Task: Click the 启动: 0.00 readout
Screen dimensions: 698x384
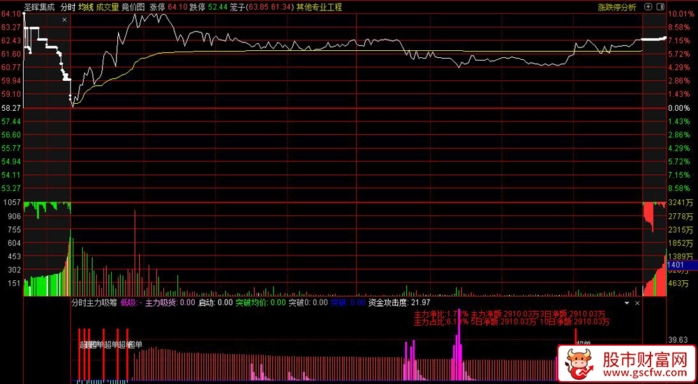Action: (216, 303)
